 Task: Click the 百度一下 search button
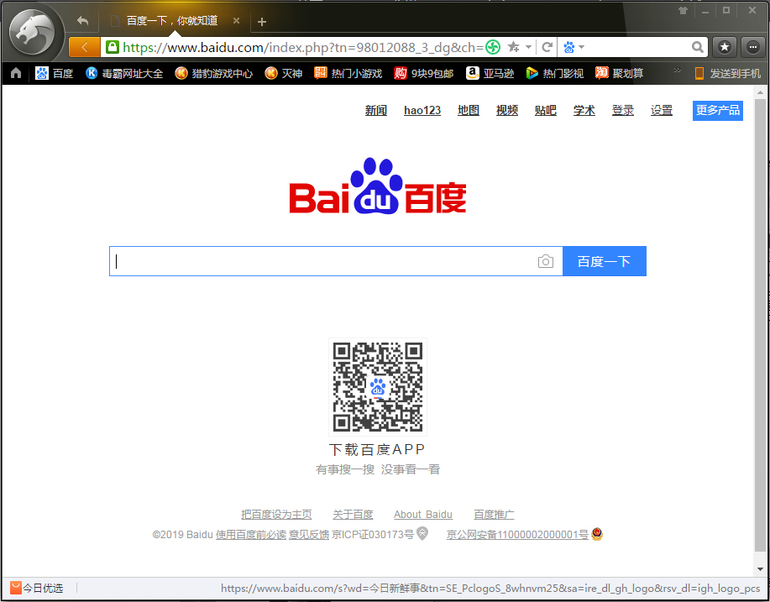[x=604, y=261]
